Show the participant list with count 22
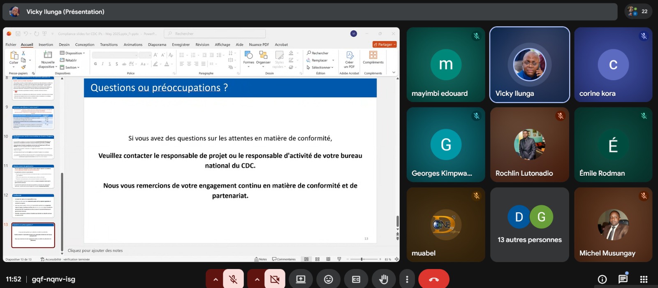658x288 pixels. 638,12
